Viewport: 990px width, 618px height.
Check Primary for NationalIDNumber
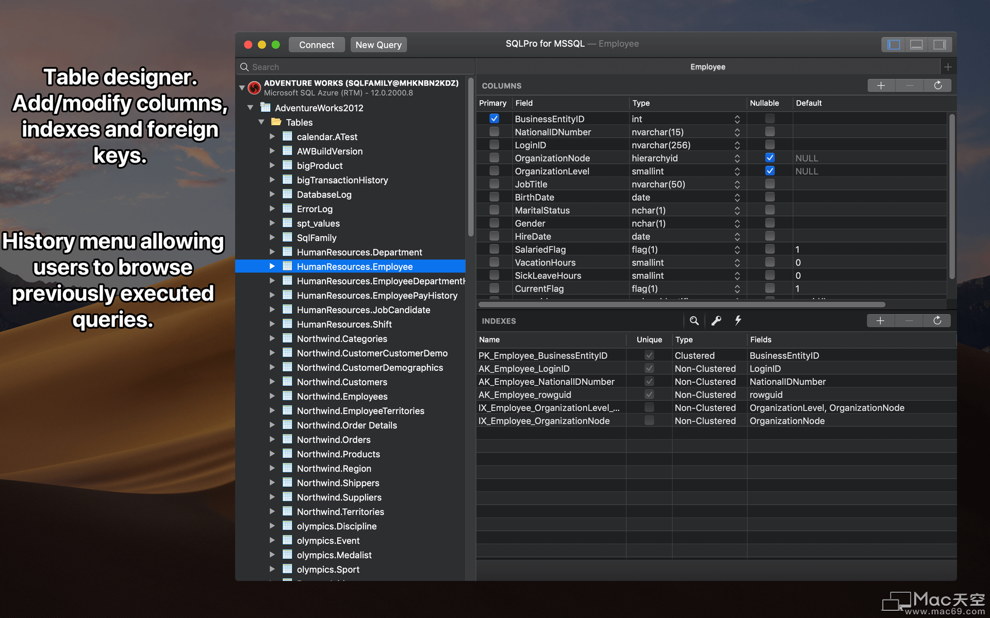click(x=494, y=131)
